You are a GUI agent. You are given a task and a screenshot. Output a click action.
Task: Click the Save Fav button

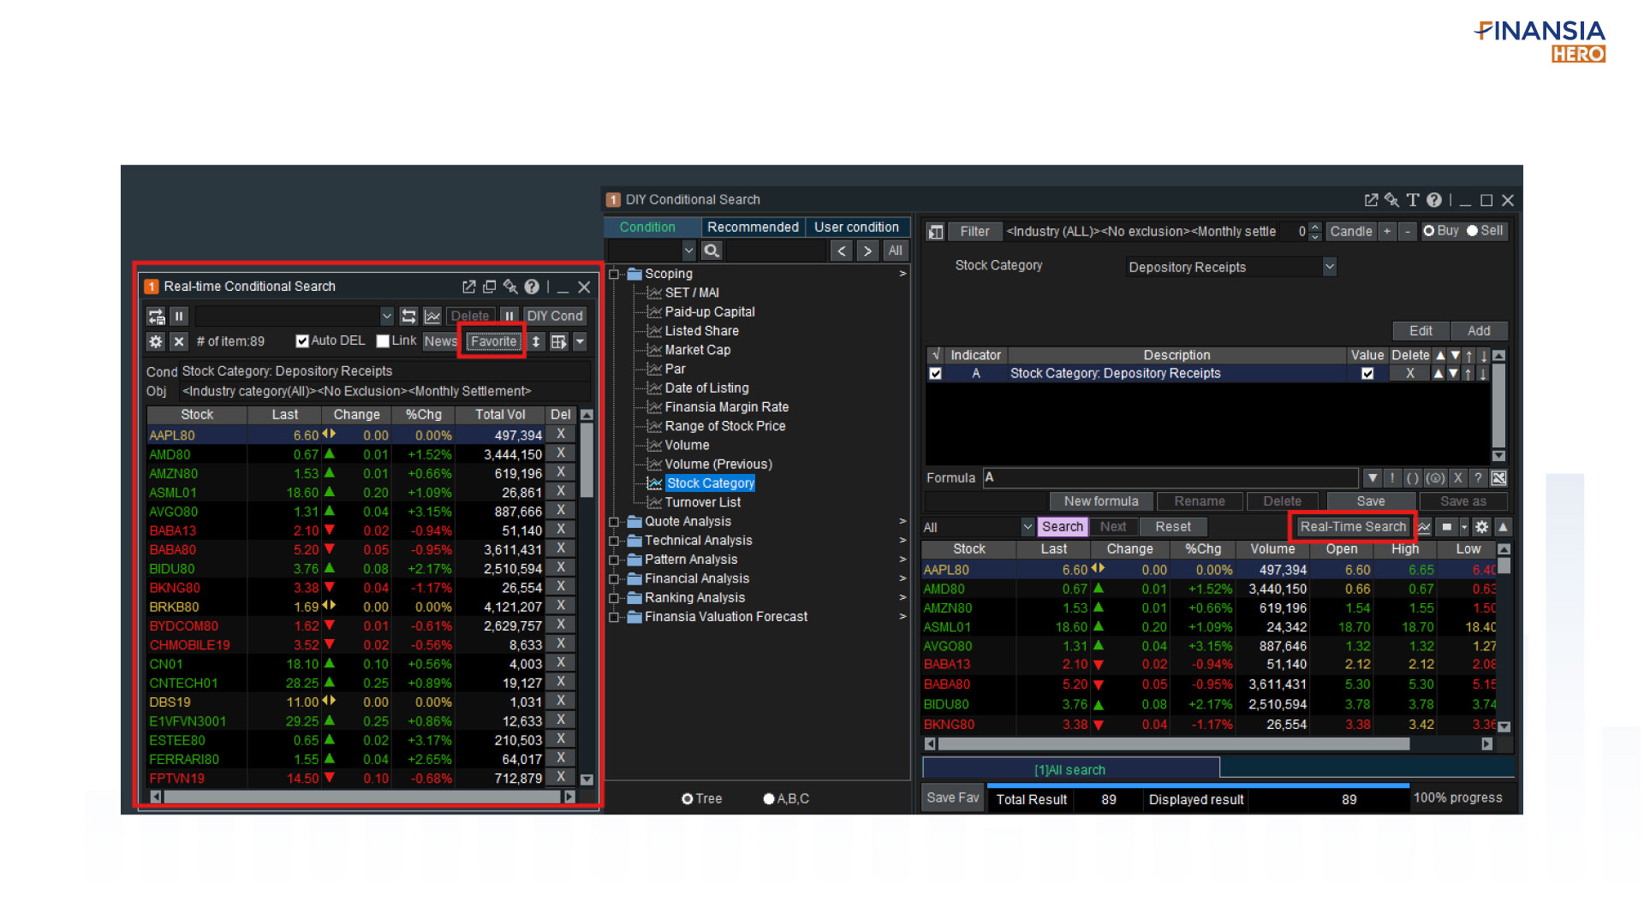952,798
